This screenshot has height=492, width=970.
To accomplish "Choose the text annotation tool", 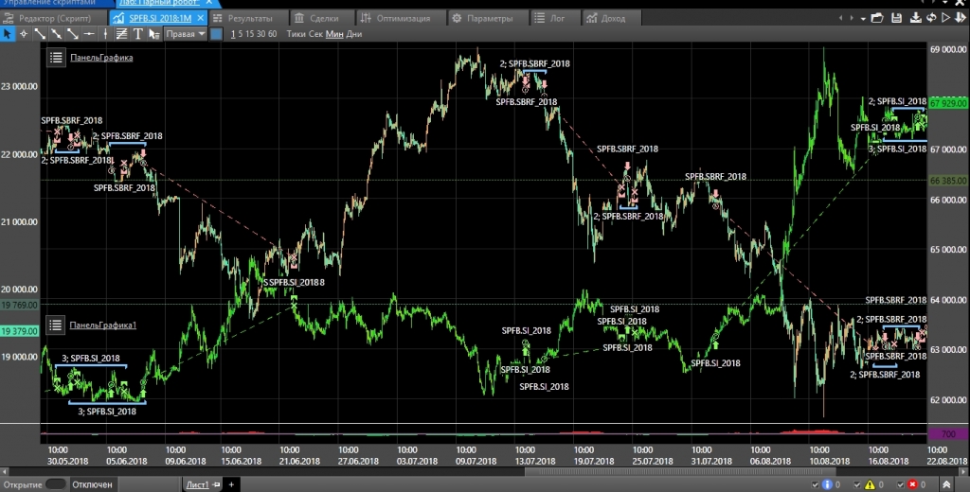I will pyautogui.click(x=137, y=34).
